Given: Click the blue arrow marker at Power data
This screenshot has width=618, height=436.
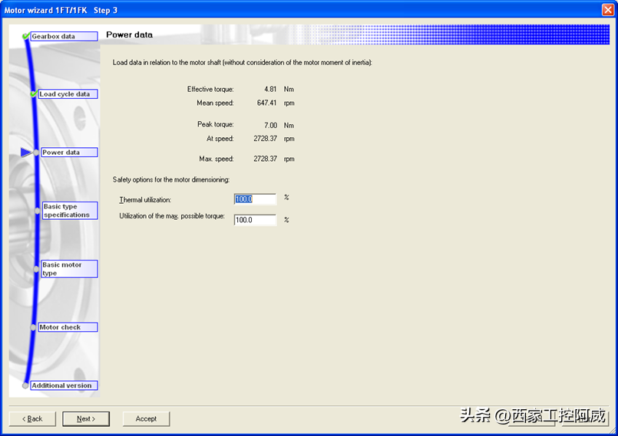Looking at the screenshot, I should tap(27, 152).
